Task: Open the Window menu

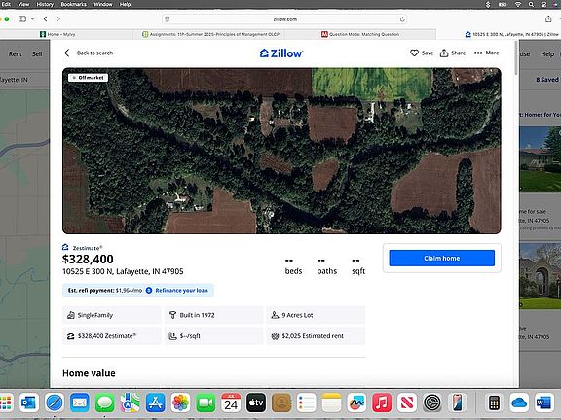Action: pyautogui.click(x=103, y=4)
